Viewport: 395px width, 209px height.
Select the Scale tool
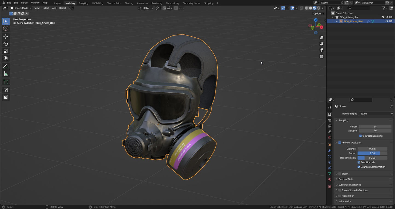pos(5,51)
